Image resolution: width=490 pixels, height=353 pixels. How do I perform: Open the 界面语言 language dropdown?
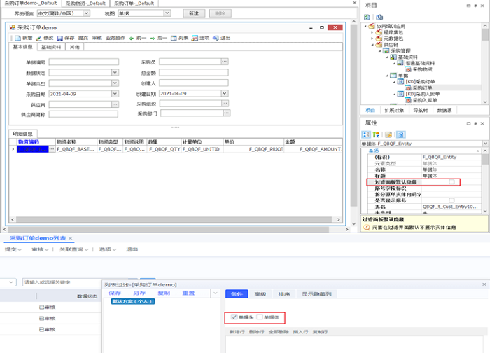tap(85, 13)
